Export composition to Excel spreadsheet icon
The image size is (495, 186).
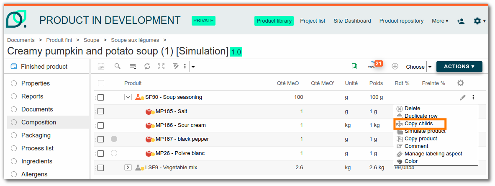354,66
